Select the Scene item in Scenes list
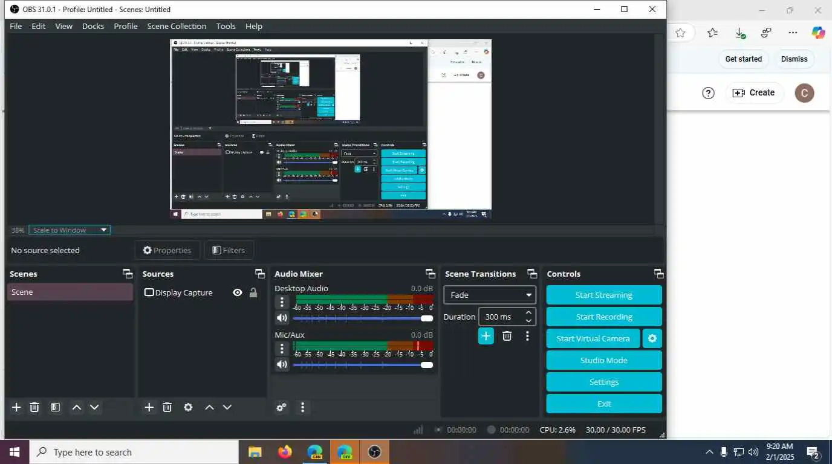This screenshot has width=832, height=464. coord(70,292)
